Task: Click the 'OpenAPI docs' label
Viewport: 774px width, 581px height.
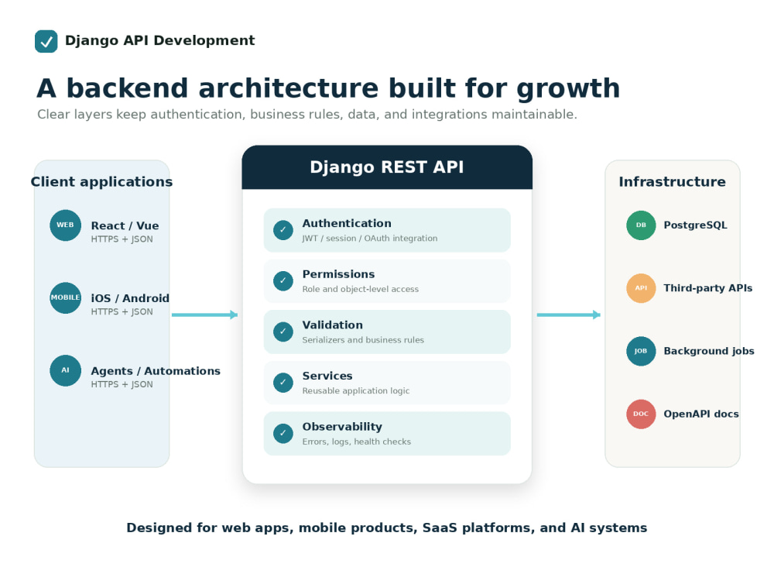Action: coord(701,414)
